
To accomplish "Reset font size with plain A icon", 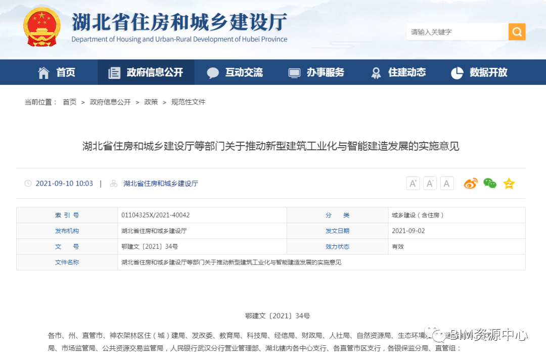I will point(446,184).
